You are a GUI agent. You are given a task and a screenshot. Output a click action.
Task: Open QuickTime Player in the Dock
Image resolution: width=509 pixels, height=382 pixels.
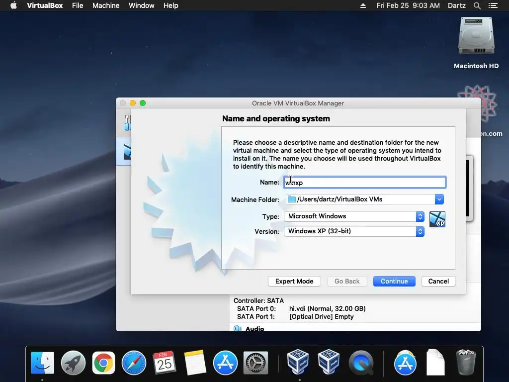(361, 363)
